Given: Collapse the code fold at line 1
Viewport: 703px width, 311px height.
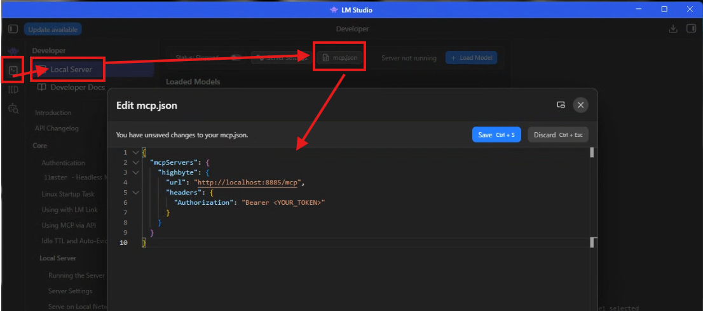Looking at the screenshot, I should tap(136, 153).
